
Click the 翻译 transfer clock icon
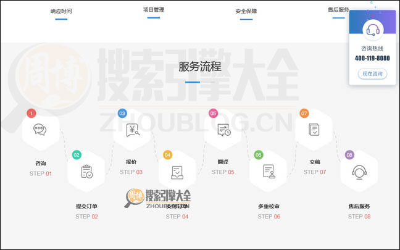pyautogui.click(x=224, y=130)
